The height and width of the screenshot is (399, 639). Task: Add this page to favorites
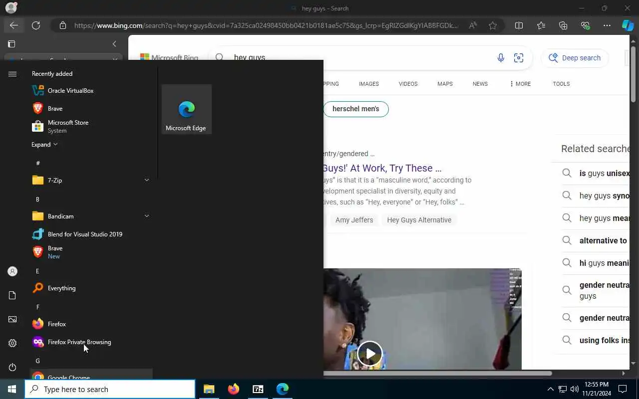(493, 25)
